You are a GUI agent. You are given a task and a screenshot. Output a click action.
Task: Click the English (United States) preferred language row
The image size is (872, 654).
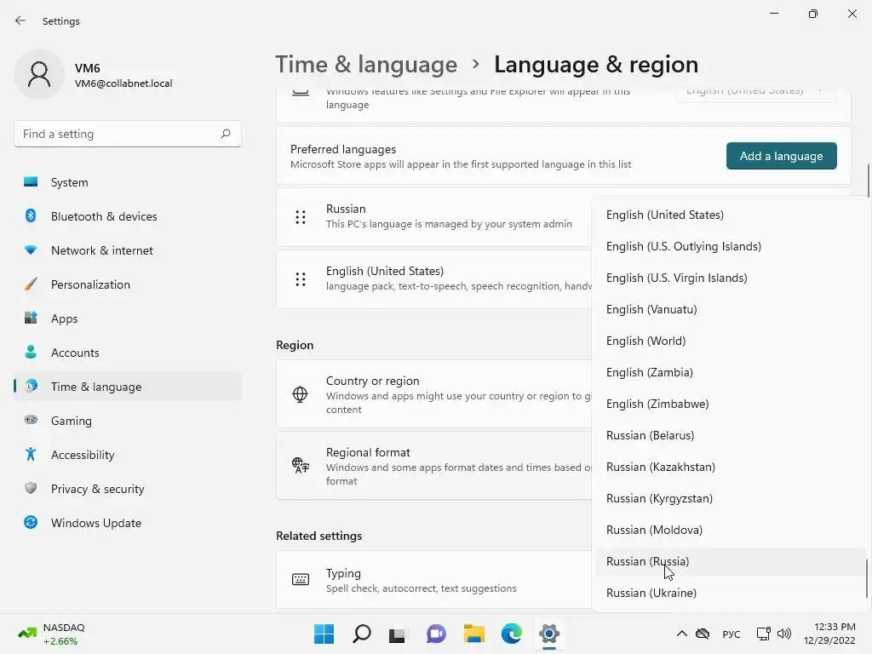(x=433, y=279)
